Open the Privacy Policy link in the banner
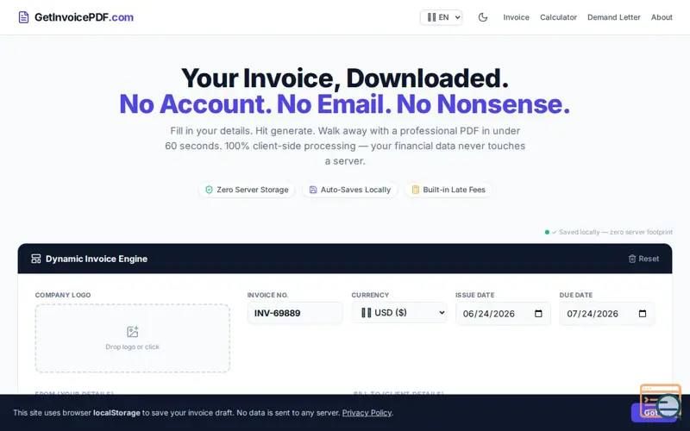690x431 pixels. (367, 413)
